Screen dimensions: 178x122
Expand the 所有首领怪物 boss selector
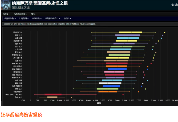[x=20, y=14]
